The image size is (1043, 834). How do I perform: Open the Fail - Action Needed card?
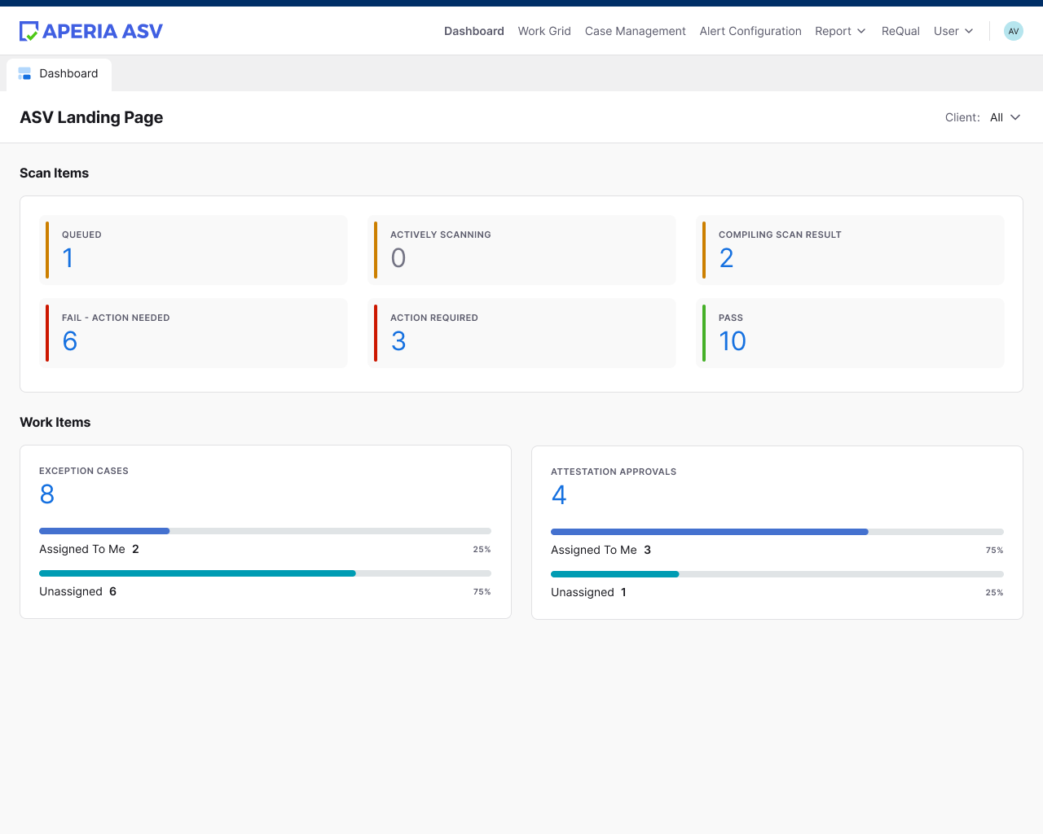pyautogui.click(x=194, y=333)
